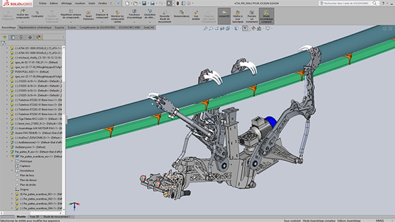Image resolution: width=395 pixels, height=222 pixels.
Task: Switch to the GrabCAD tab
Action: coord(149,28)
